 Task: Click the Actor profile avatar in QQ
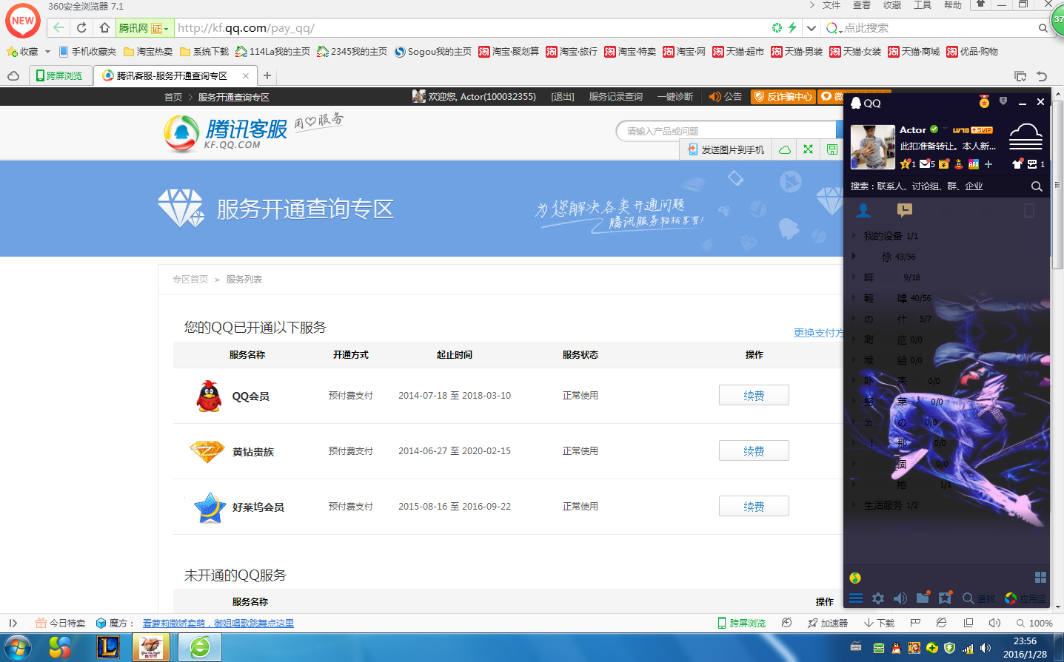[x=873, y=146]
